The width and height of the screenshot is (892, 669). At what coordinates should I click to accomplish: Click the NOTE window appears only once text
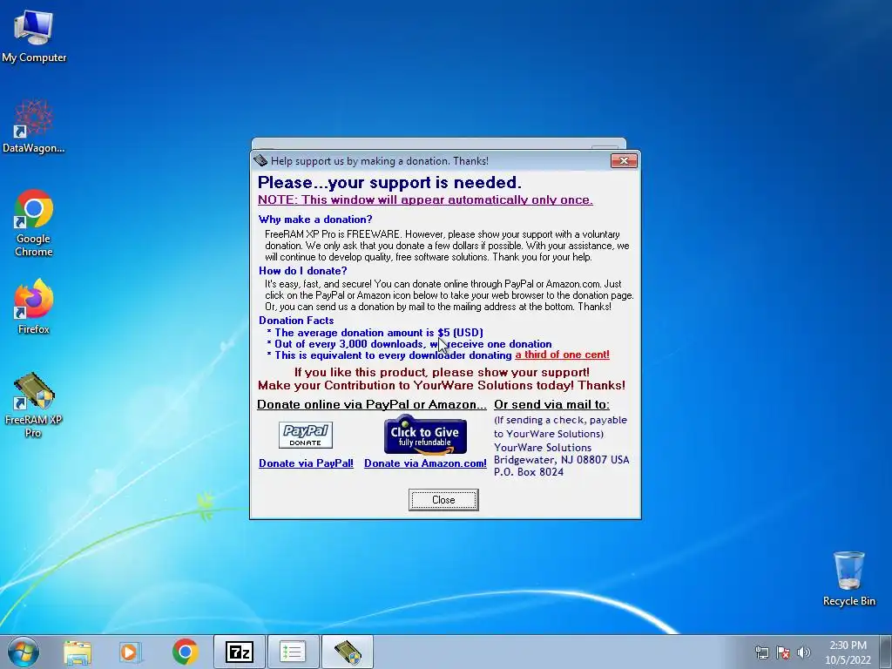[425, 199]
